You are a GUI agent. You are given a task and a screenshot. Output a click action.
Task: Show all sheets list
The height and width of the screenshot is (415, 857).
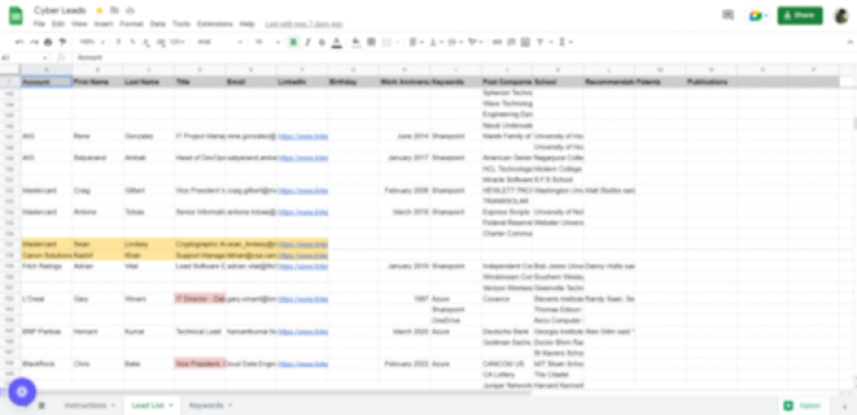pos(42,406)
